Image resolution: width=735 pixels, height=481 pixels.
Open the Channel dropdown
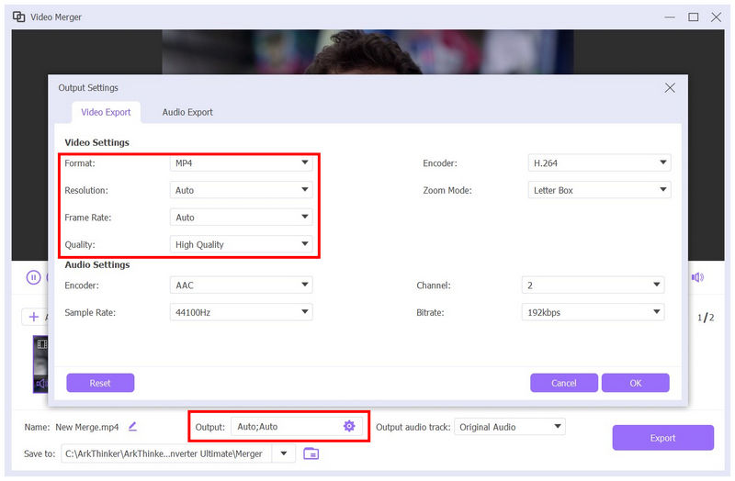[x=593, y=285]
